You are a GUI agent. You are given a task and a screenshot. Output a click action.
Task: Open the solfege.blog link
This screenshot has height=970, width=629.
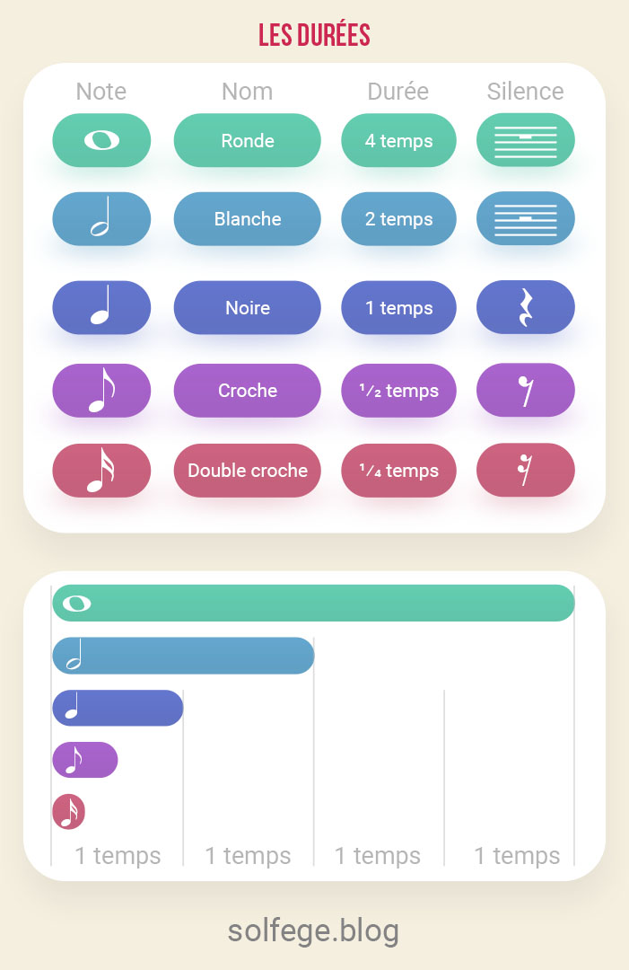(x=313, y=930)
